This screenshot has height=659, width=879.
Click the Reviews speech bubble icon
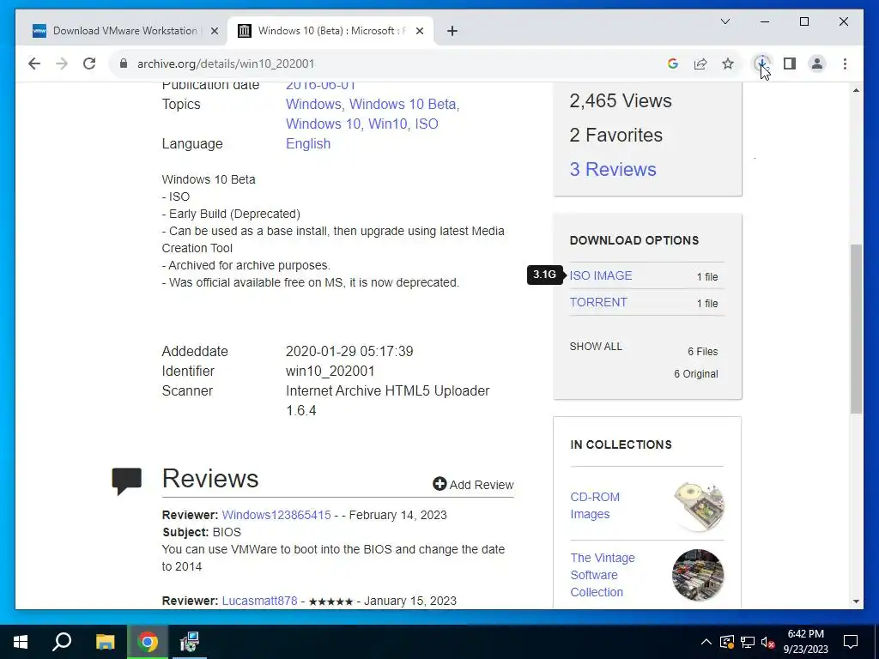[x=127, y=481]
